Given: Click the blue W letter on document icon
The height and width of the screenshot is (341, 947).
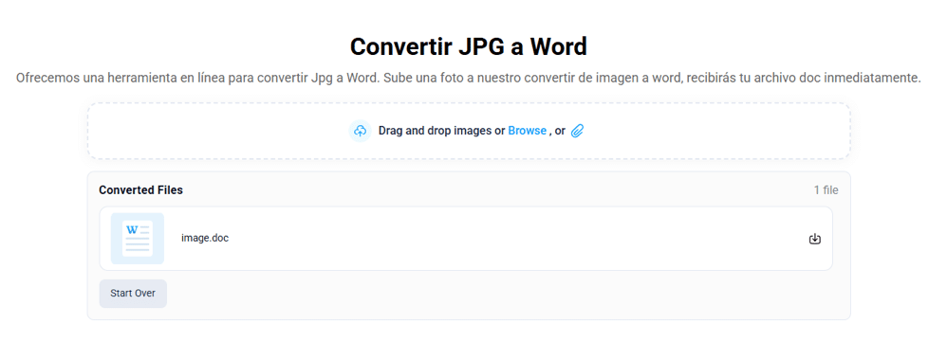Looking at the screenshot, I should [x=132, y=229].
